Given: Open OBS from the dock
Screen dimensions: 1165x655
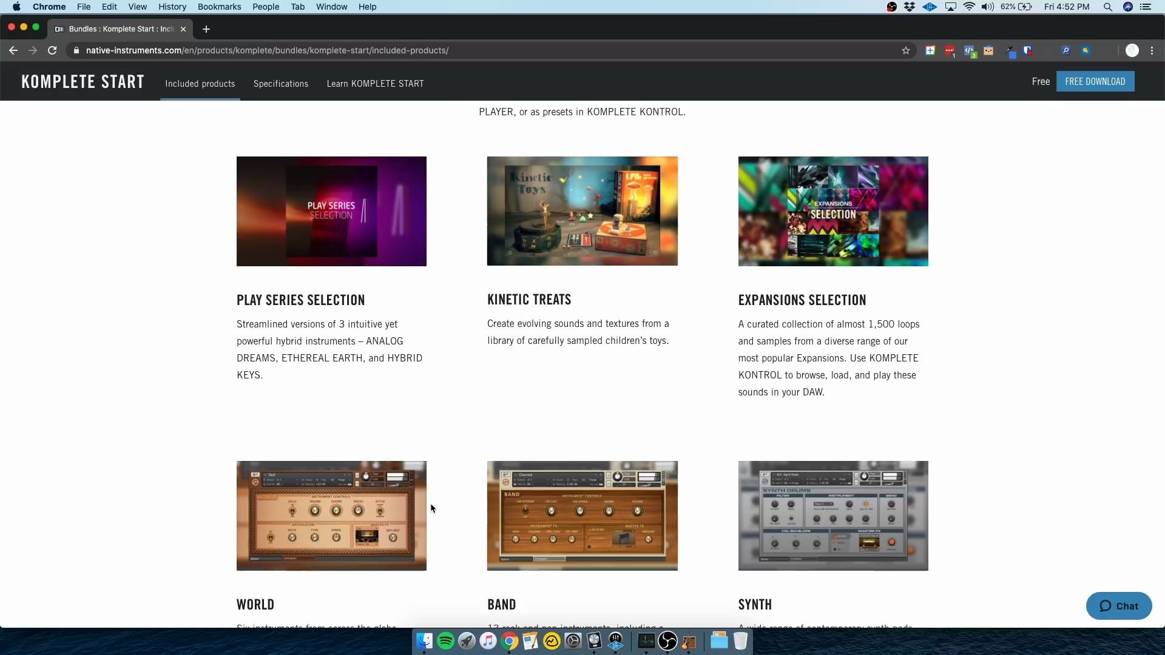Looking at the screenshot, I should pyautogui.click(x=667, y=641).
